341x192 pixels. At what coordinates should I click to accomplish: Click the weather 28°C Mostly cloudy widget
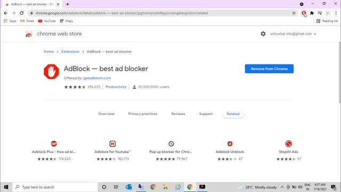tap(257, 187)
